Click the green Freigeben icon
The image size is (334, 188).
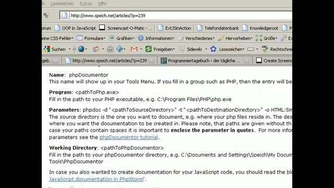click(x=148, y=49)
